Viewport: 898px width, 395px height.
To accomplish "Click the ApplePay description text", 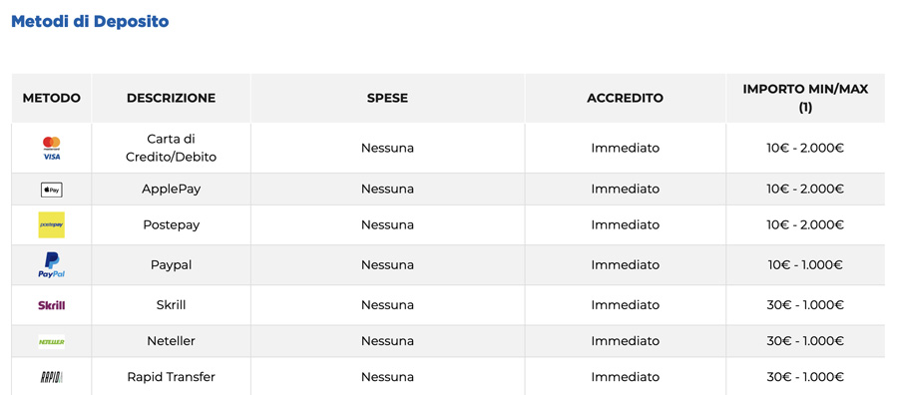I will (x=172, y=189).
